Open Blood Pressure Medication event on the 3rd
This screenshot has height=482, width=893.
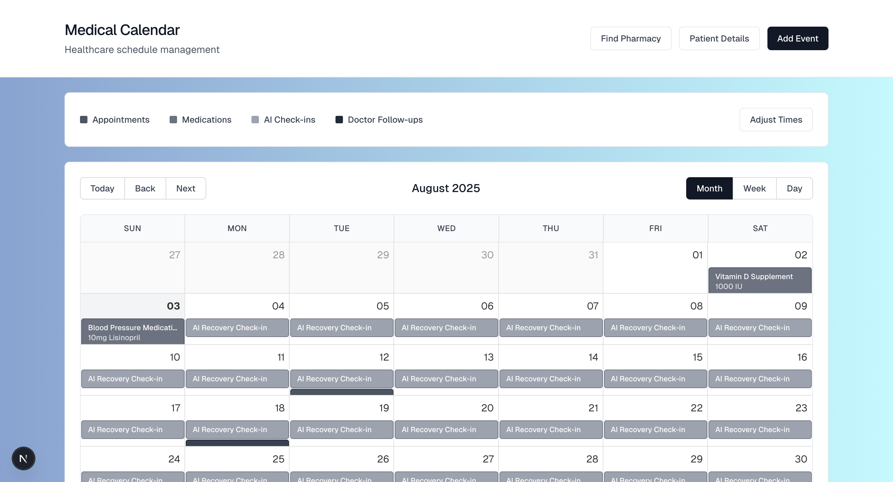tap(132, 332)
